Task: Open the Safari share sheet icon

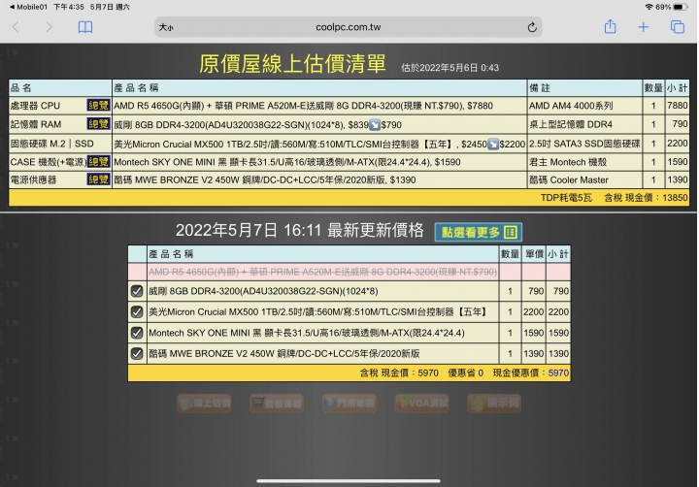Action: [x=610, y=27]
